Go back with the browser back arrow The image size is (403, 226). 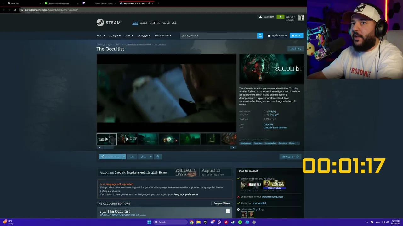3,10
